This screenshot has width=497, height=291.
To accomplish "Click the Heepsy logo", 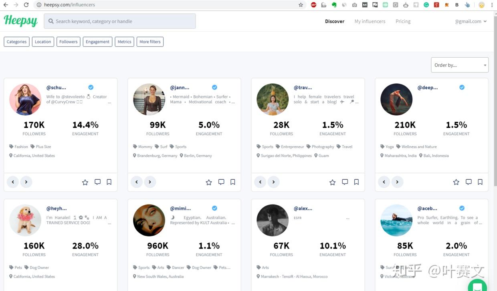I will [x=21, y=21].
